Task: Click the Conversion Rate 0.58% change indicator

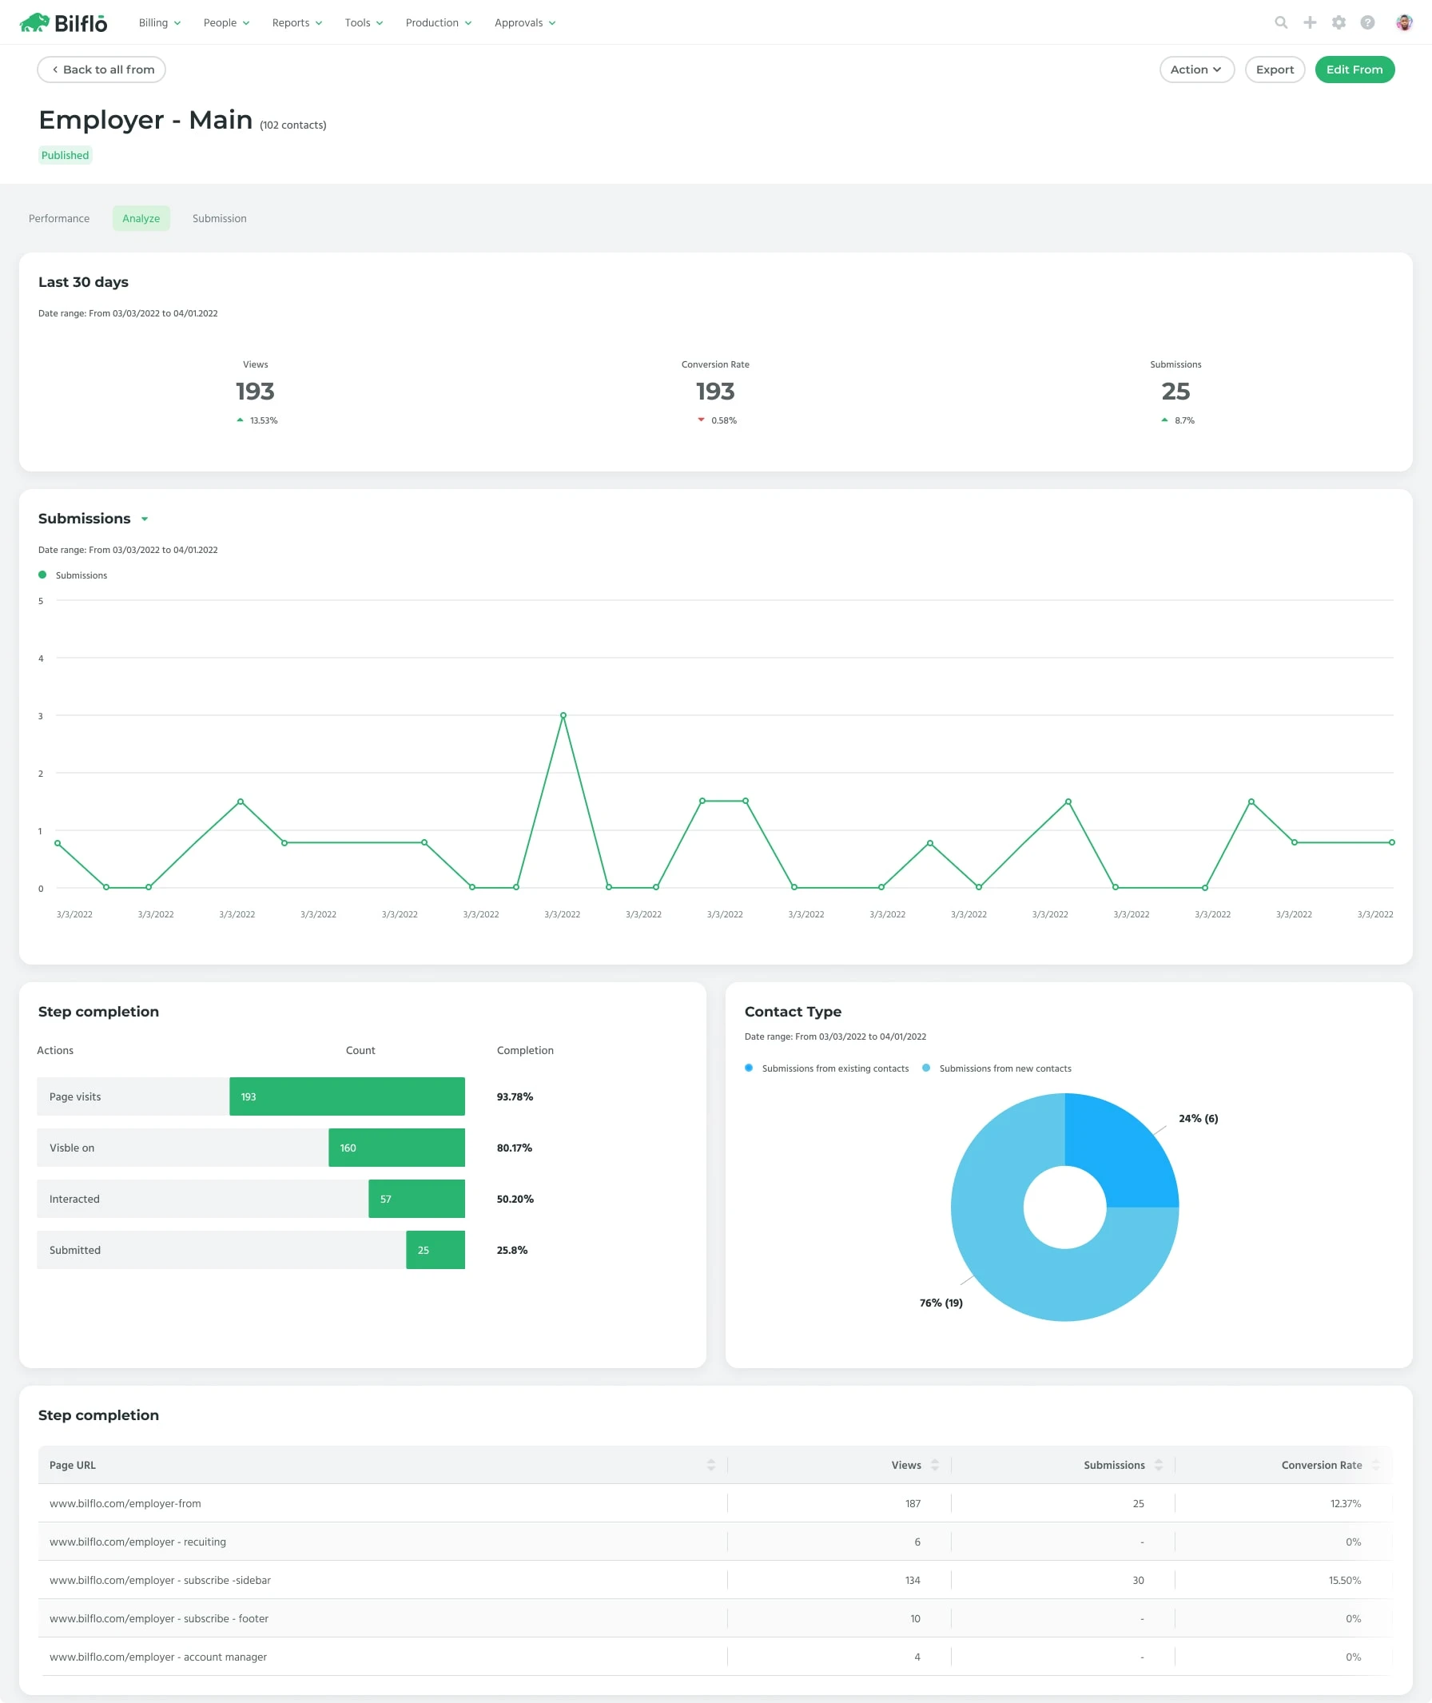Action: tap(717, 420)
